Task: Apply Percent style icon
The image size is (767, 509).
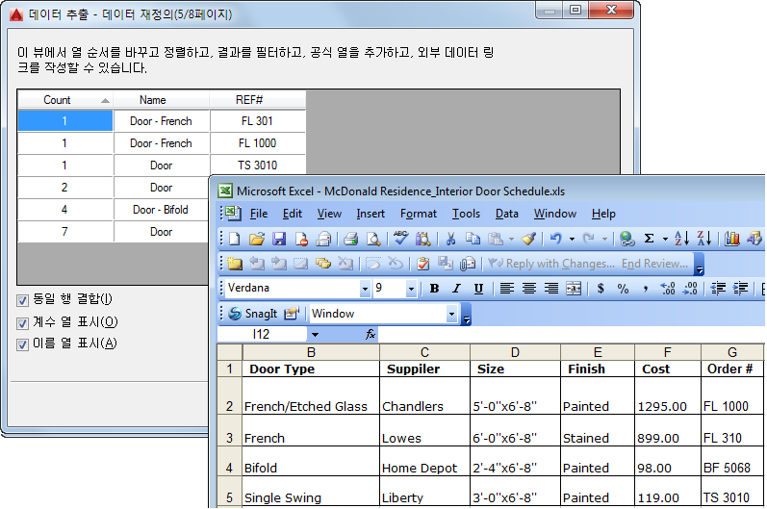Action: pyautogui.click(x=623, y=289)
